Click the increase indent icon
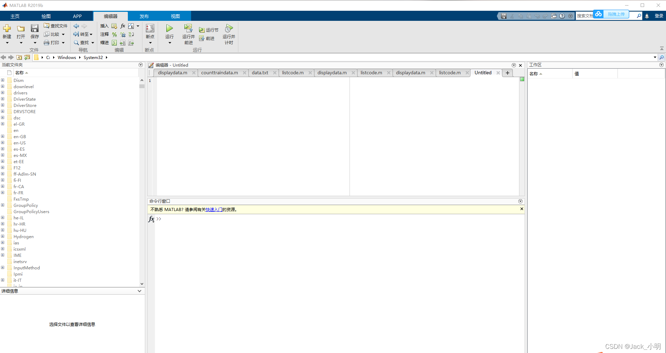Viewport: 666px width, 353px height. click(123, 43)
